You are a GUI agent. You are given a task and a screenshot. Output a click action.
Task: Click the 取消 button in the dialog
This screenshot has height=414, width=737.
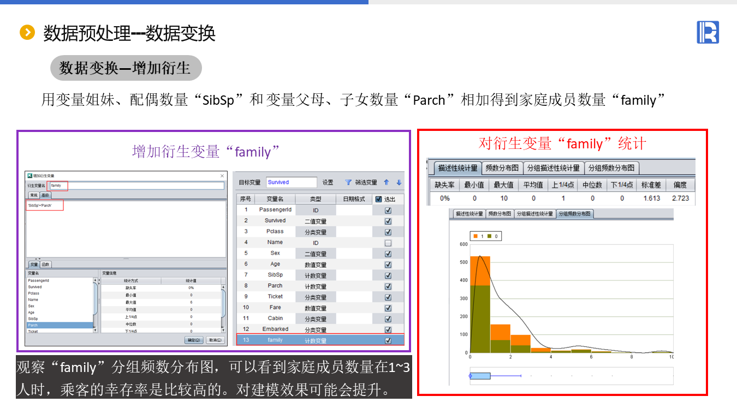click(215, 340)
